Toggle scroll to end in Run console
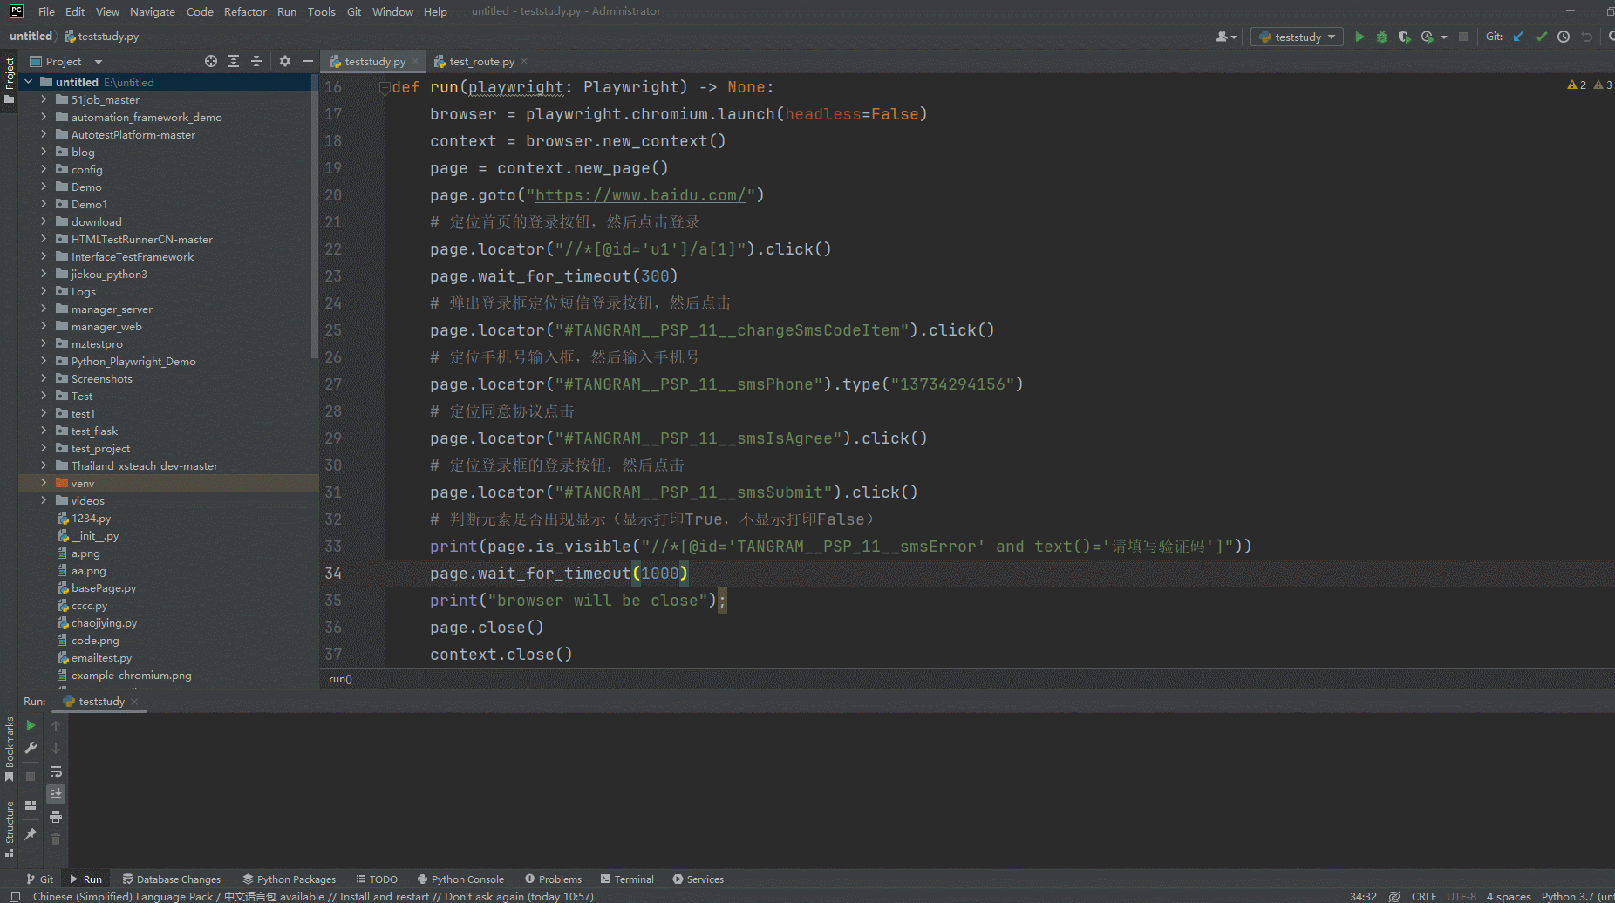 [x=56, y=794]
